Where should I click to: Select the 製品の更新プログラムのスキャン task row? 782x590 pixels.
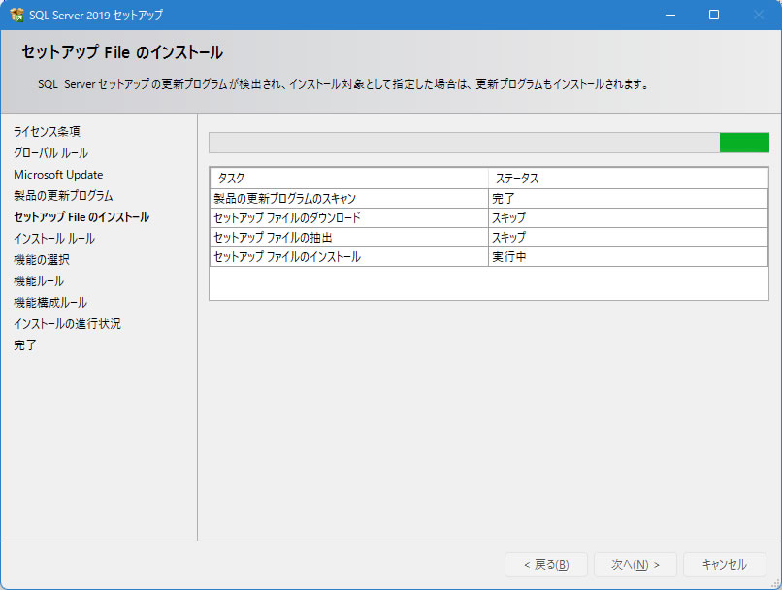coord(349,198)
